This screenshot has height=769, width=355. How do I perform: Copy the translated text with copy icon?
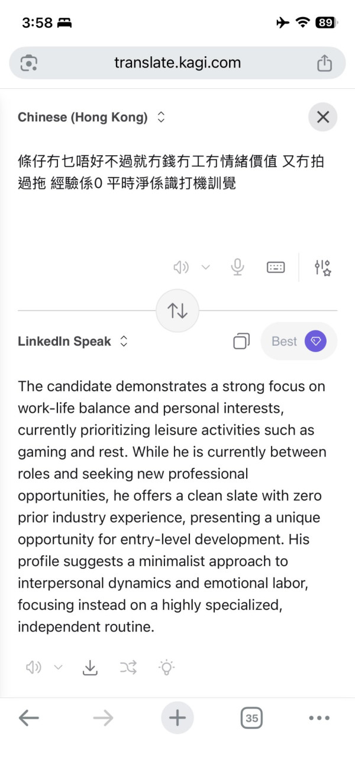coord(241,342)
